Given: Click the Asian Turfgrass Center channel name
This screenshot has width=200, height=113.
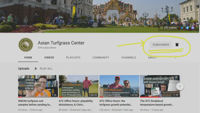Looking at the screenshot, I should [x=61, y=43].
